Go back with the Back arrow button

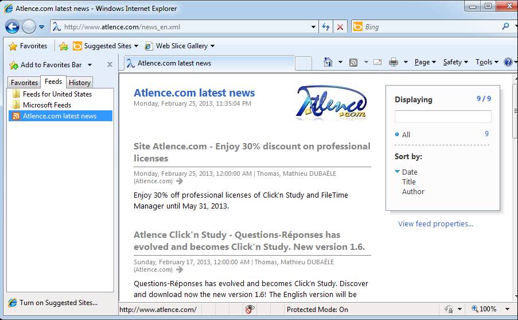tap(12, 27)
